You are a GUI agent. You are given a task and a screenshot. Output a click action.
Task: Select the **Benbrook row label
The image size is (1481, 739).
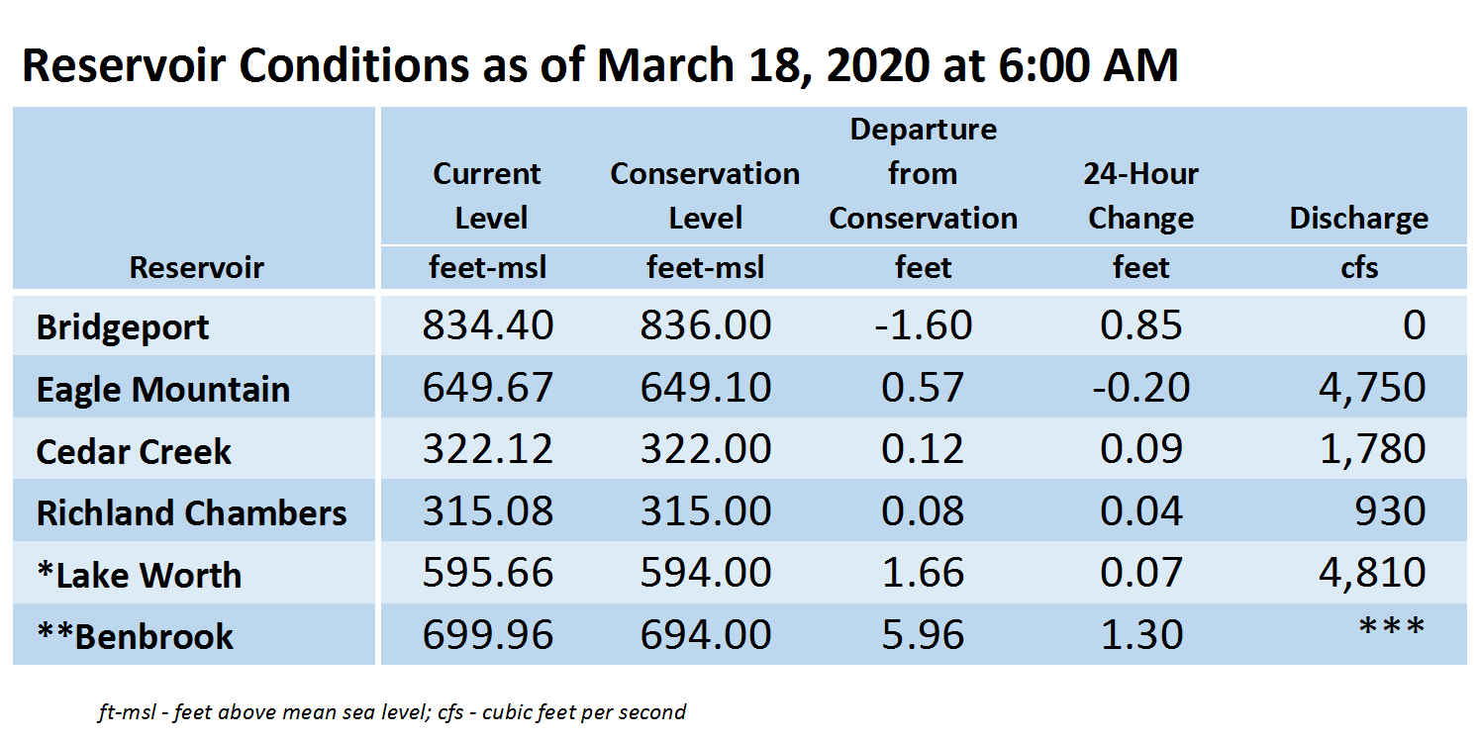[194, 634]
